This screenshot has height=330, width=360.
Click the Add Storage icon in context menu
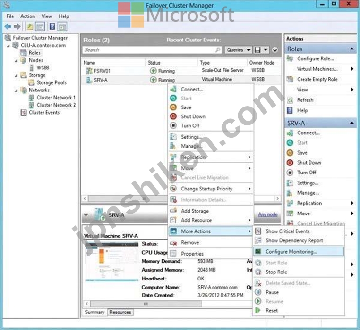(x=173, y=211)
